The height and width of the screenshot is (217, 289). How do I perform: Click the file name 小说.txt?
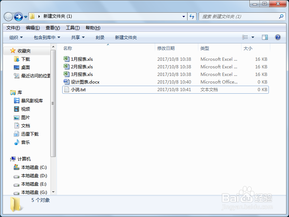click(x=78, y=90)
